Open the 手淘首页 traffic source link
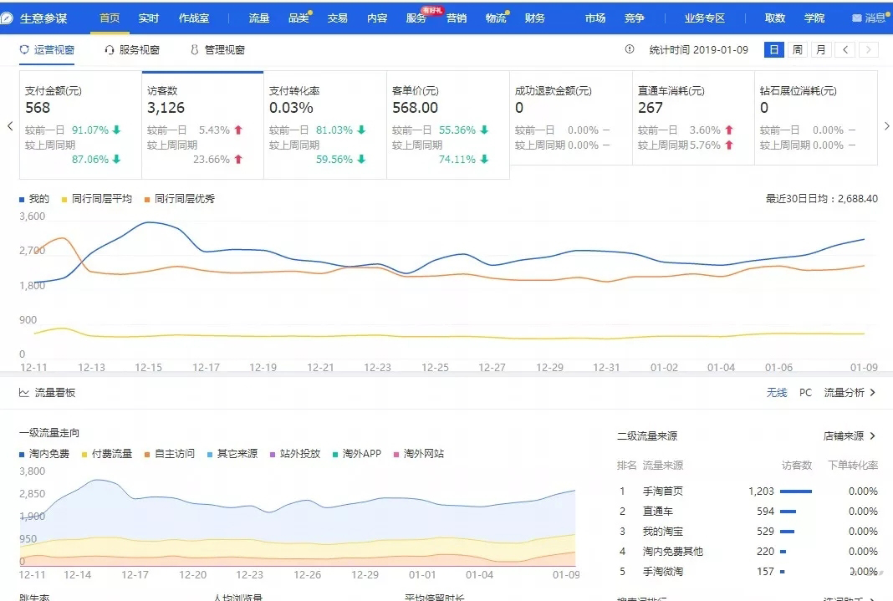The image size is (893, 601). coord(661,491)
